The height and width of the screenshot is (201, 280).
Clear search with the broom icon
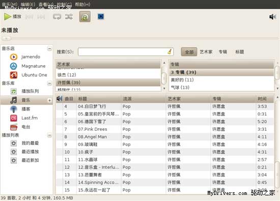click(x=170, y=52)
